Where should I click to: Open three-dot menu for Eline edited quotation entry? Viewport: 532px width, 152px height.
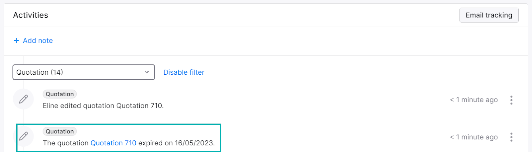coord(511,100)
